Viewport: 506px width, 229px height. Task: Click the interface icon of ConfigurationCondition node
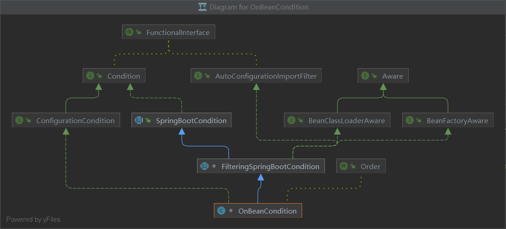tap(20, 120)
